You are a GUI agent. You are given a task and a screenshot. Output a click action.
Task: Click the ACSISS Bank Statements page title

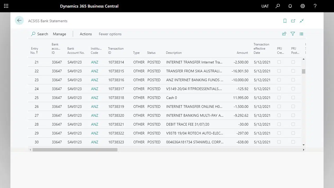tap(48, 21)
